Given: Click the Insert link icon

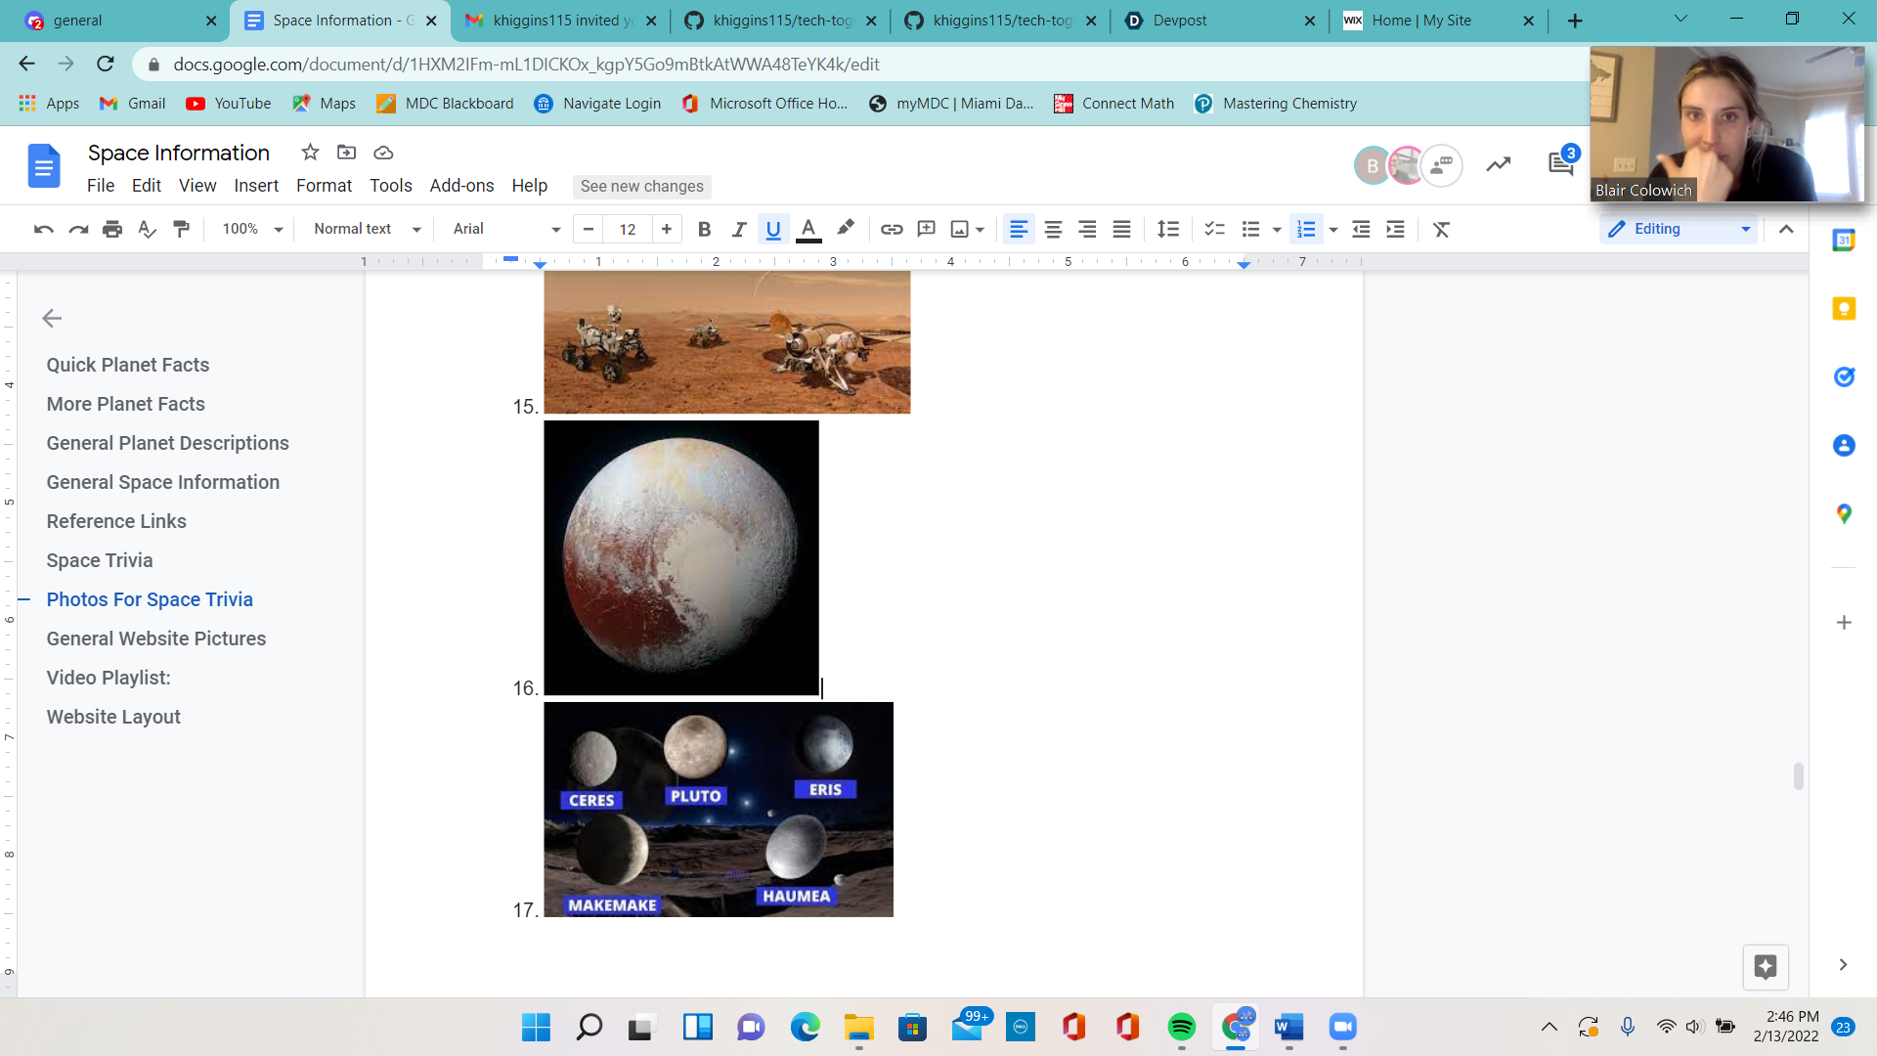Looking at the screenshot, I should coord(891,229).
